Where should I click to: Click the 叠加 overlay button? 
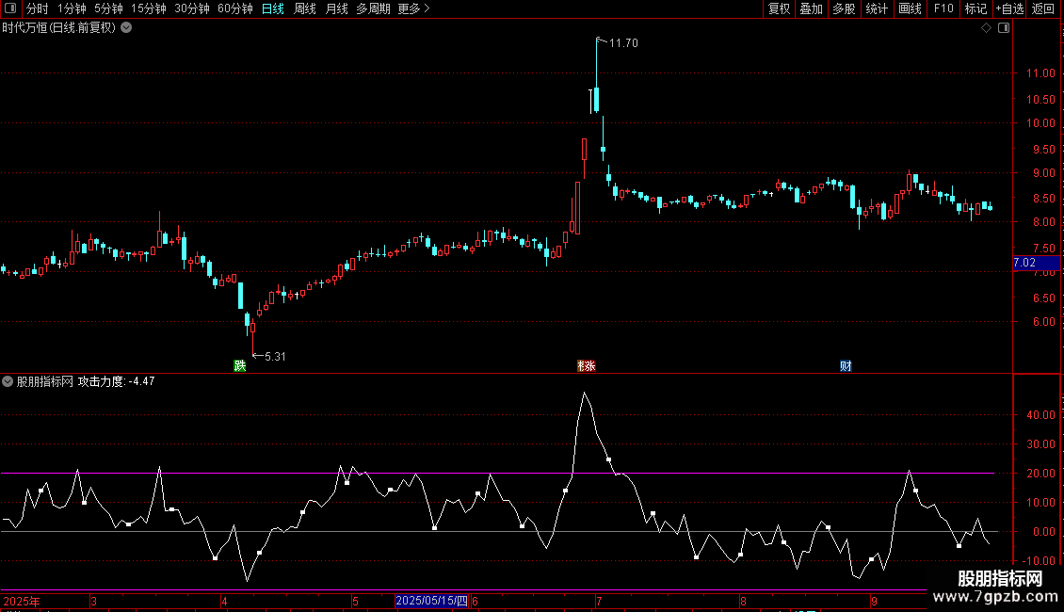pos(811,8)
